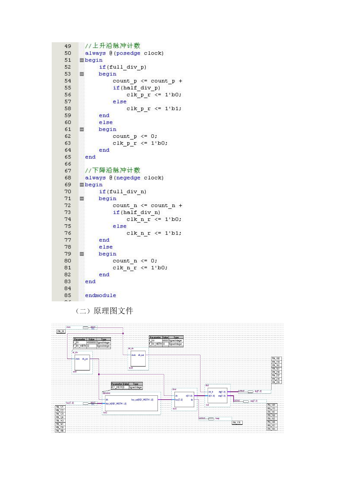Click 'if(half_div_p)' statement
343x485 pixels.
coord(137,88)
